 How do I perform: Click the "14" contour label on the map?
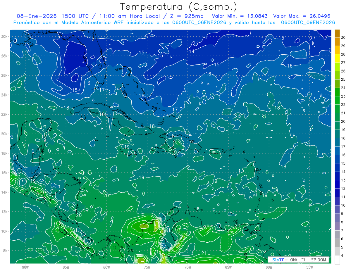point(192,51)
